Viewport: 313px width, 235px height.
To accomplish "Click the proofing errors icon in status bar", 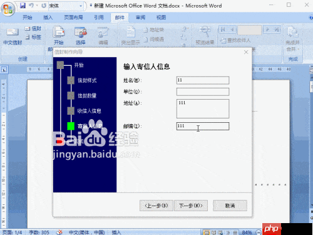I will 59,232.
